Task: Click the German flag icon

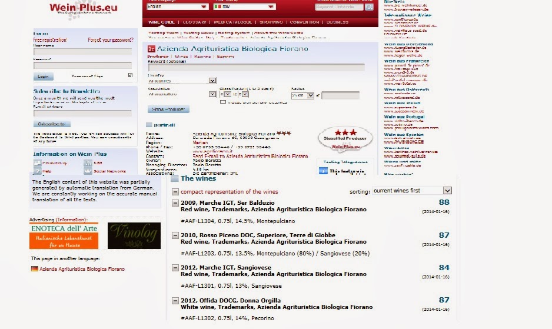Action: (x=35, y=269)
